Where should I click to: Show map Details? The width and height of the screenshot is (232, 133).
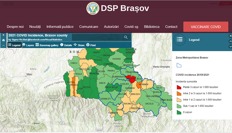[66, 45]
